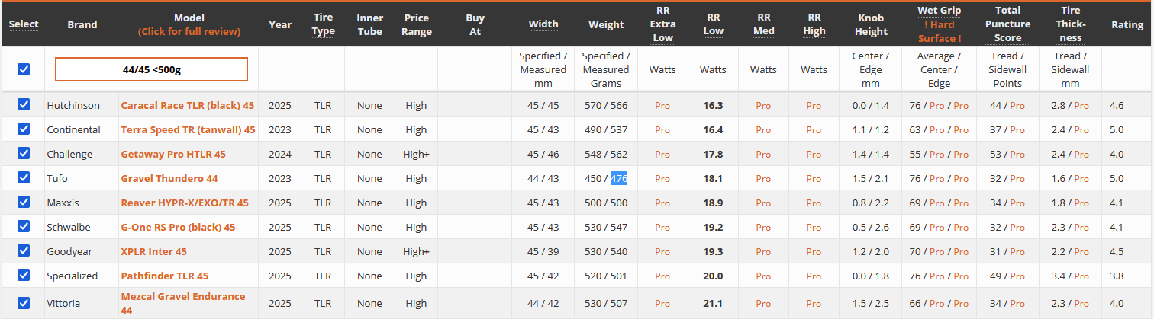Sort by Wet Grip column header

939,11
